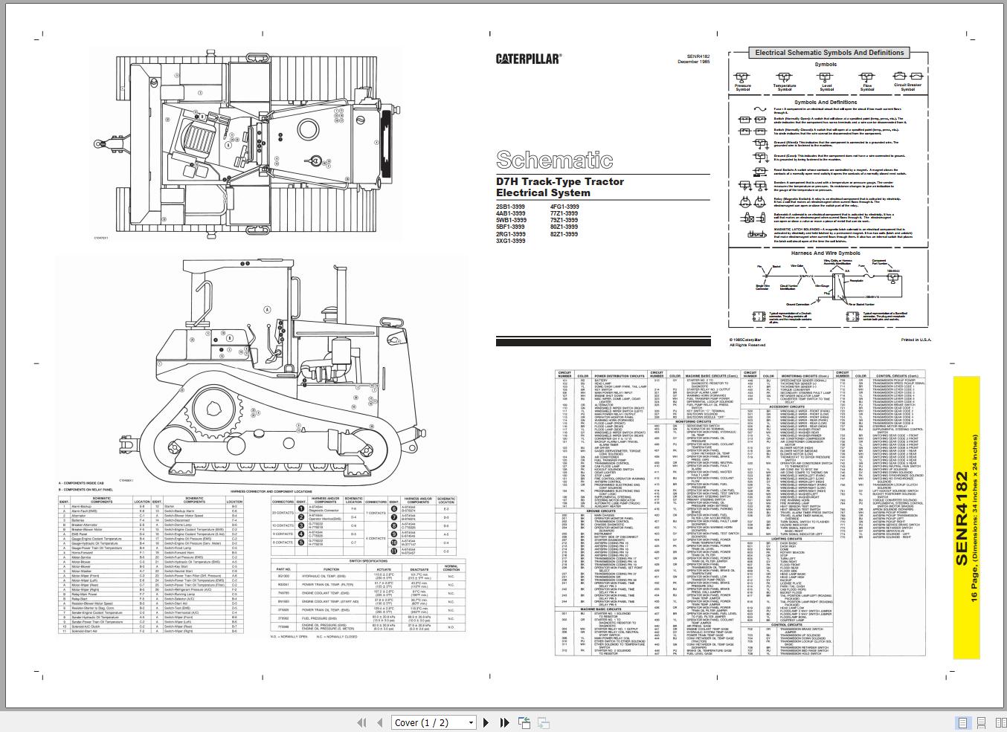Toggle the highlighted single page layout off

[962, 722]
